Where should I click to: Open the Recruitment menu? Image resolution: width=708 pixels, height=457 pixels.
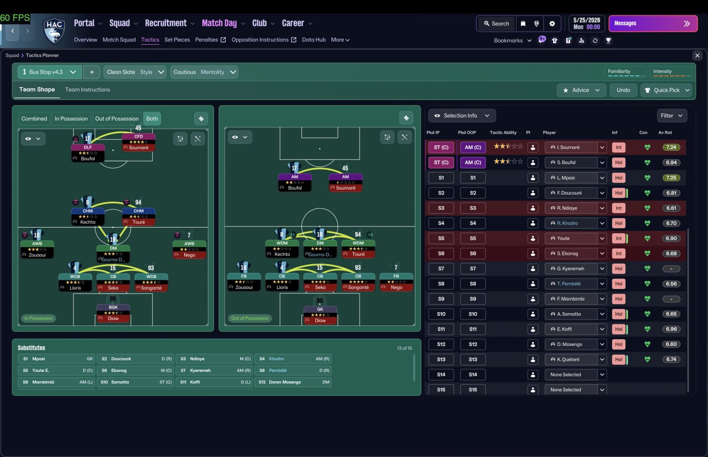tap(169, 23)
